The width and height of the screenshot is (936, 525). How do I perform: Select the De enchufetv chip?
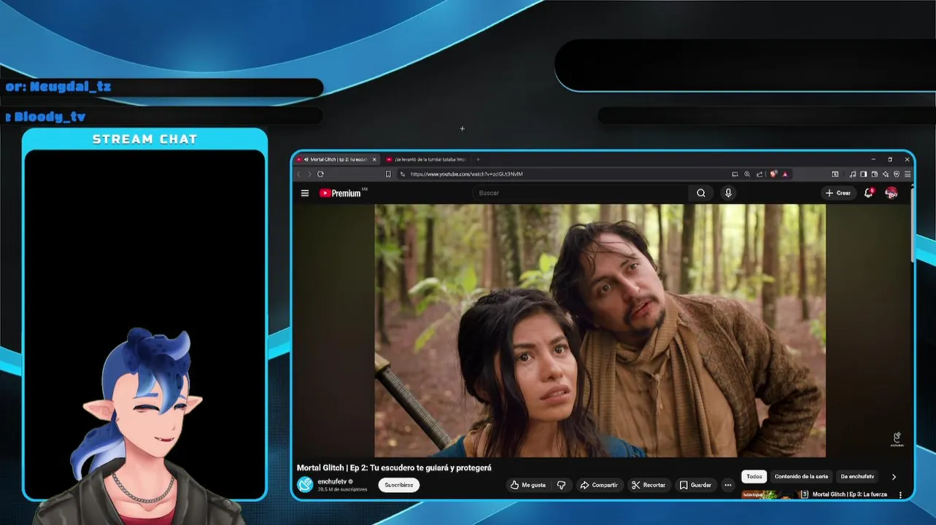(857, 477)
